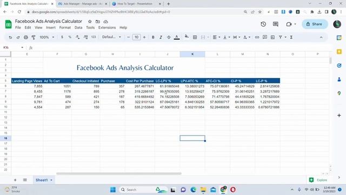
Task: Open the Help menu
Action: pyautogui.click(x=123, y=28)
